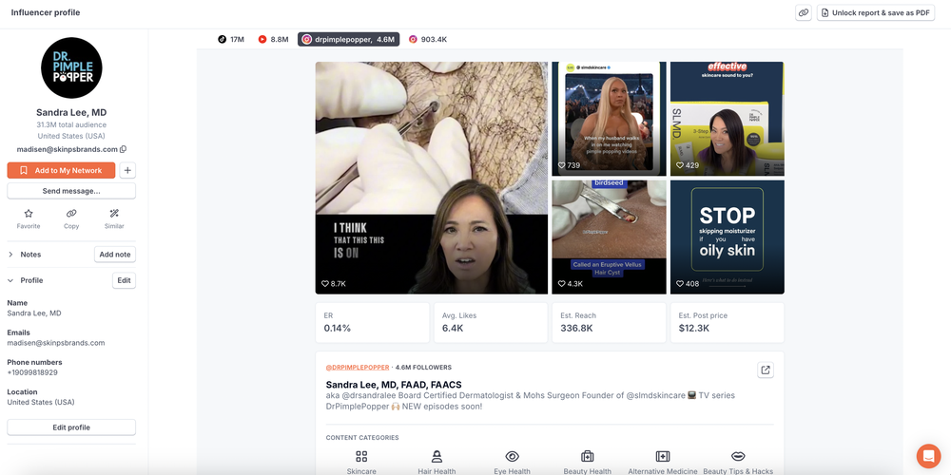This screenshot has width=951, height=475.
Task: Click the Location value United States (USA)
Action: pyautogui.click(x=41, y=402)
